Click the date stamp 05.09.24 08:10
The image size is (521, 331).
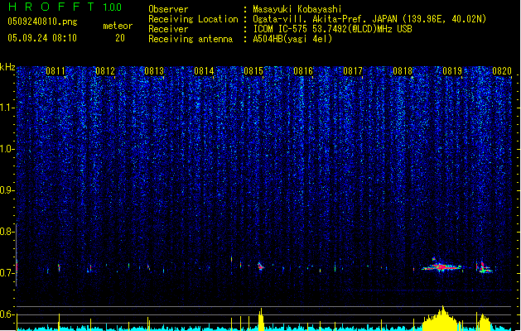coord(42,38)
